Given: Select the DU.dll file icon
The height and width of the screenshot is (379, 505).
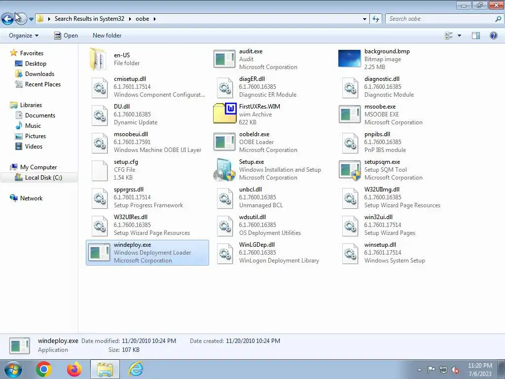Looking at the screenshot, I should pos(100,115).
